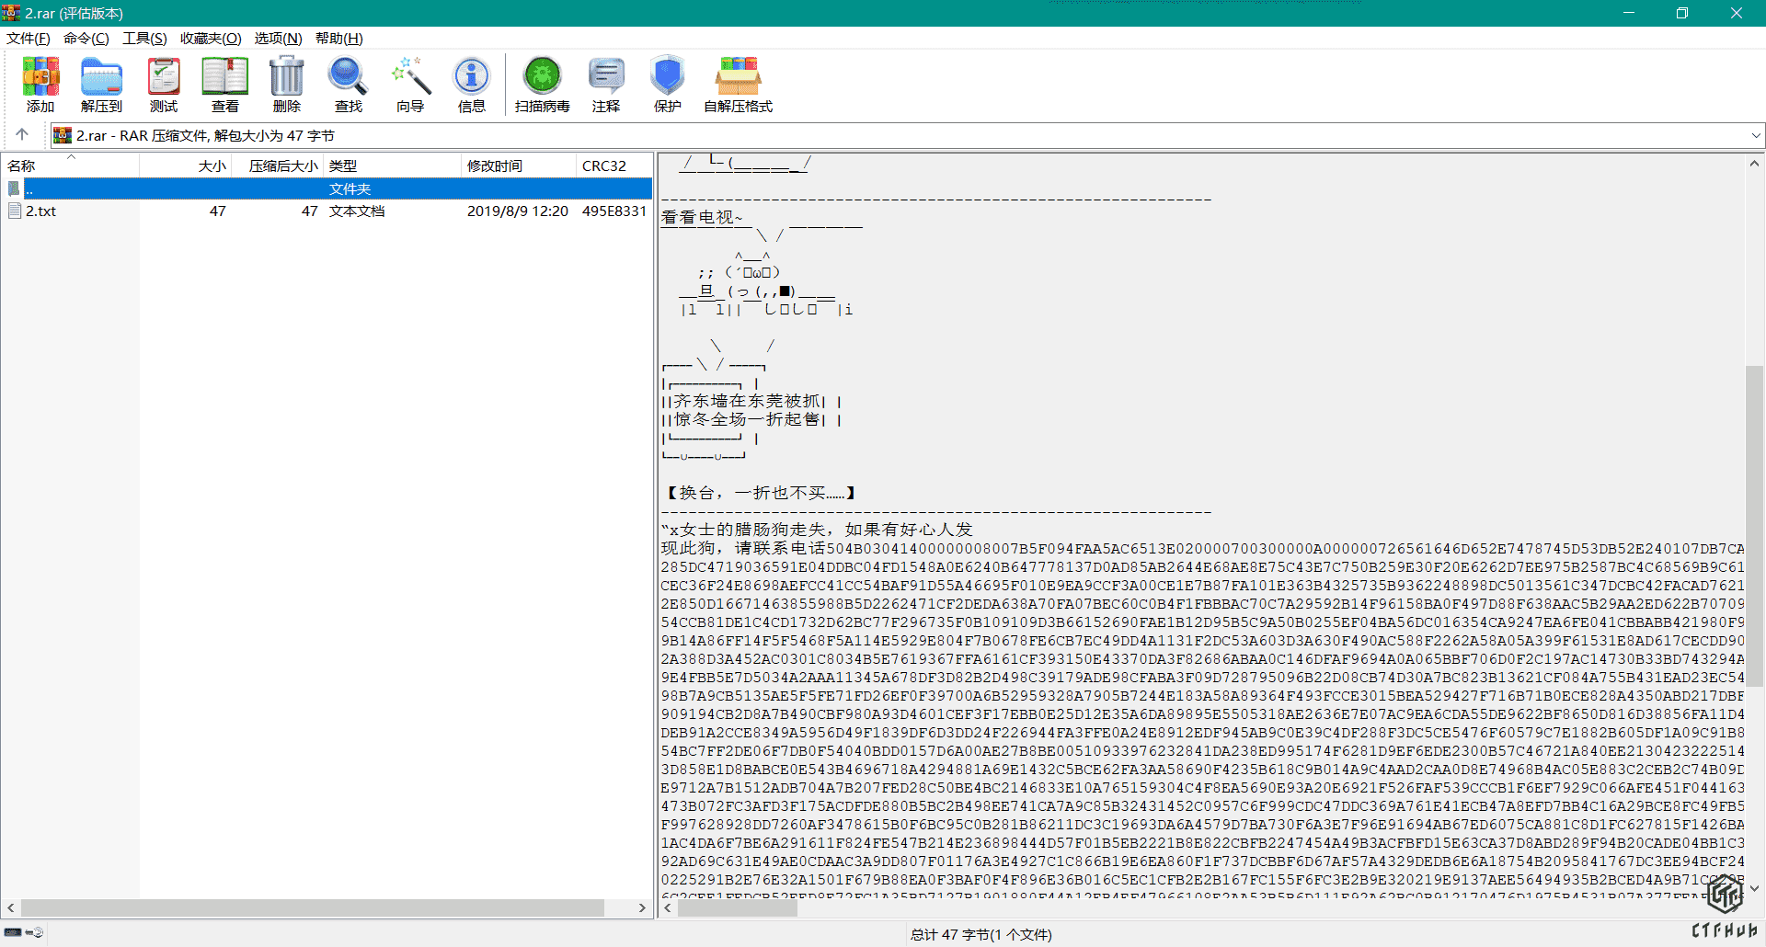This screenshot has height=947, width=1766.
Task: Click the Comment (注释) toolbar icon
Action: click(x=606, y=84)
